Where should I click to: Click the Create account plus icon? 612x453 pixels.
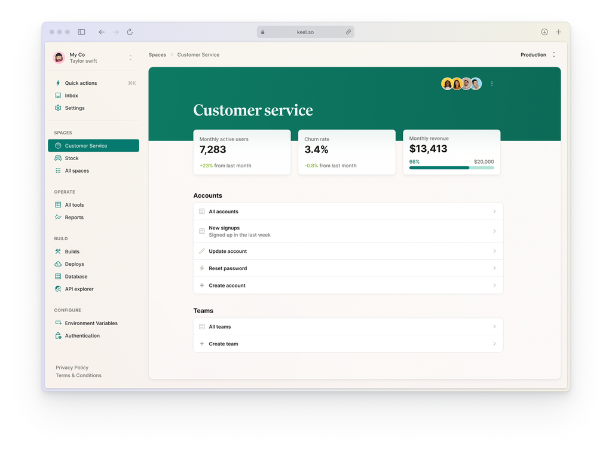pyautogui.click(x=202, y=286)
